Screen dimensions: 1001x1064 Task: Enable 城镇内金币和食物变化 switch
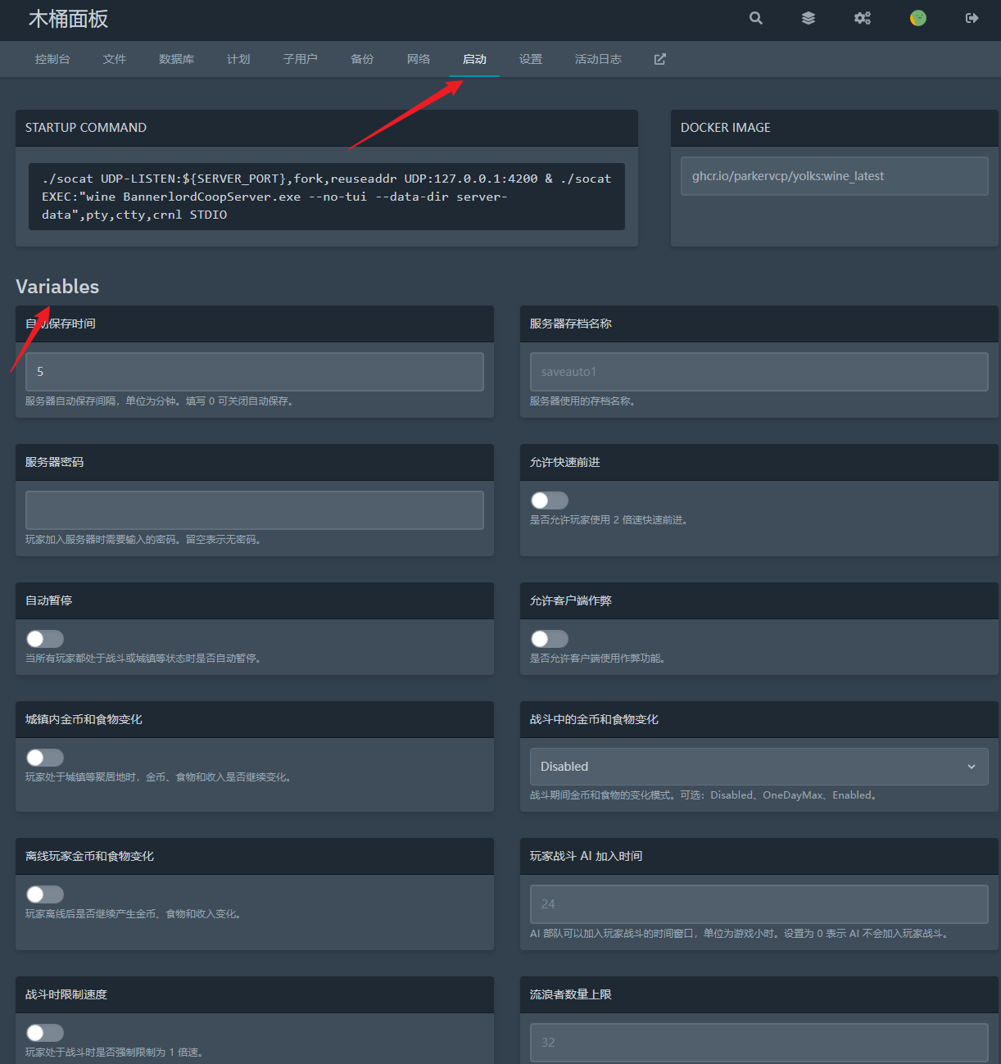point(44,757)
